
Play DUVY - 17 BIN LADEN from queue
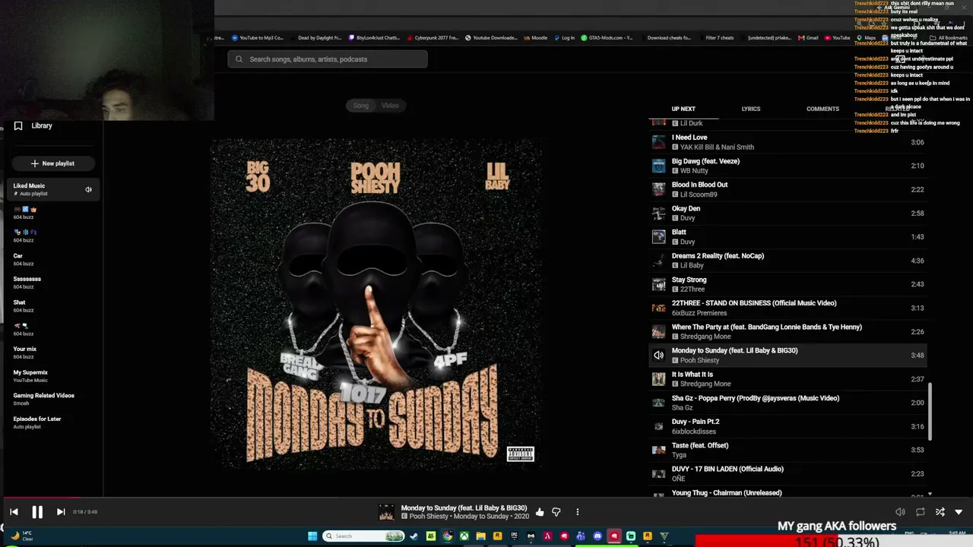click(x=788, y=473)
